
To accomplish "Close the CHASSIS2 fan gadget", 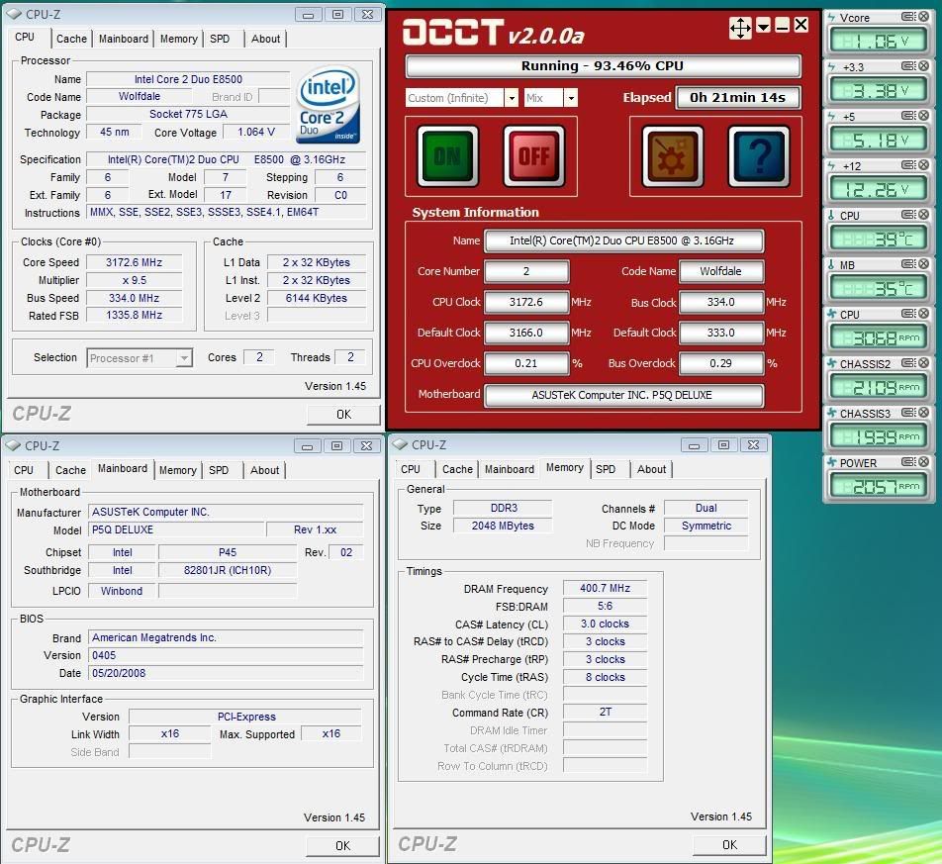I will point(923,363).
